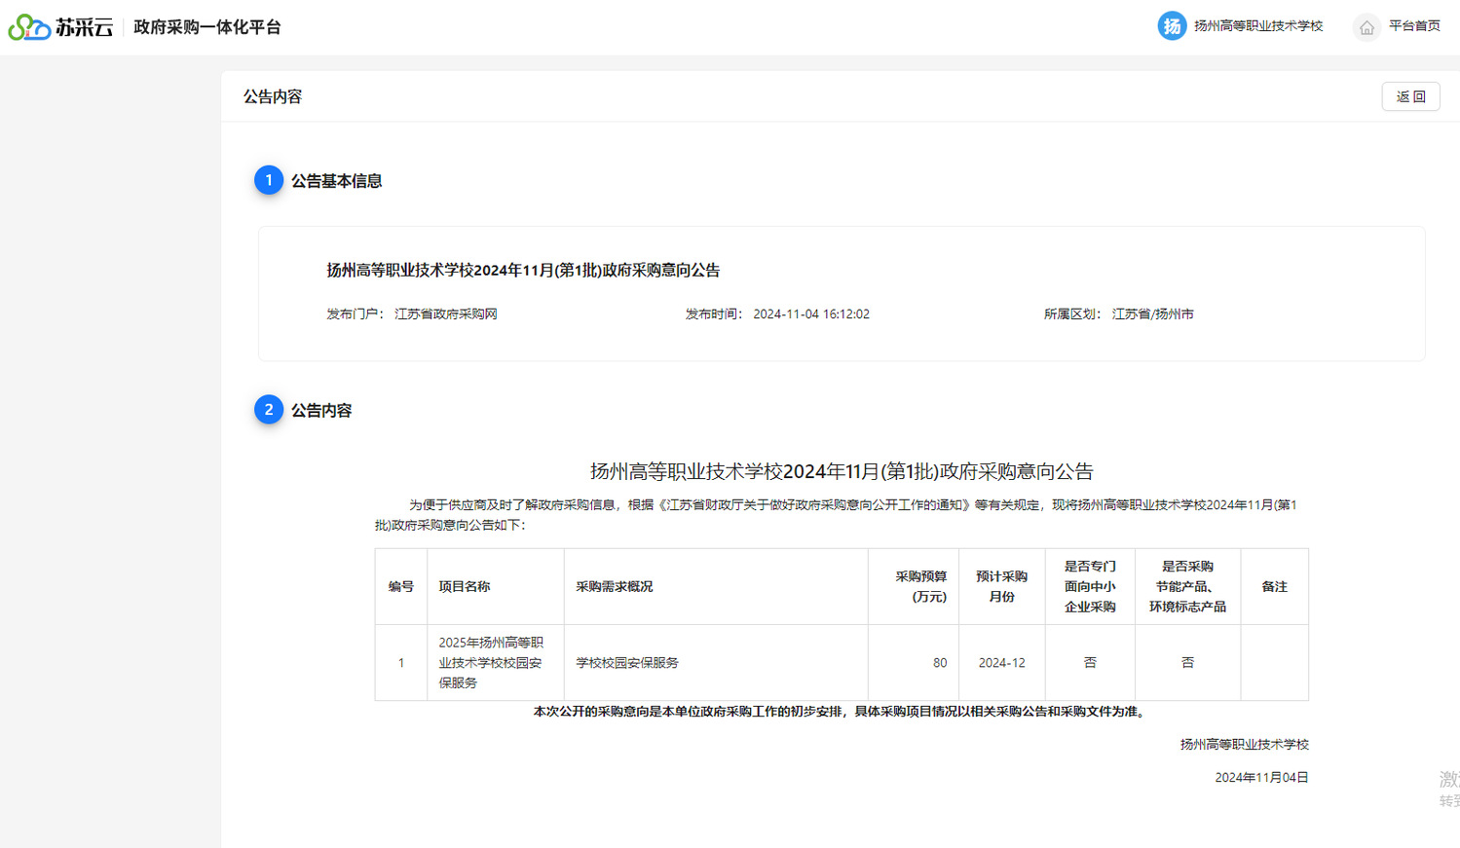The width and height of the screenshot is (1460, 848).
Task: Click the 苏采云 cloud logo icon
Action: [x=29, y=27]
